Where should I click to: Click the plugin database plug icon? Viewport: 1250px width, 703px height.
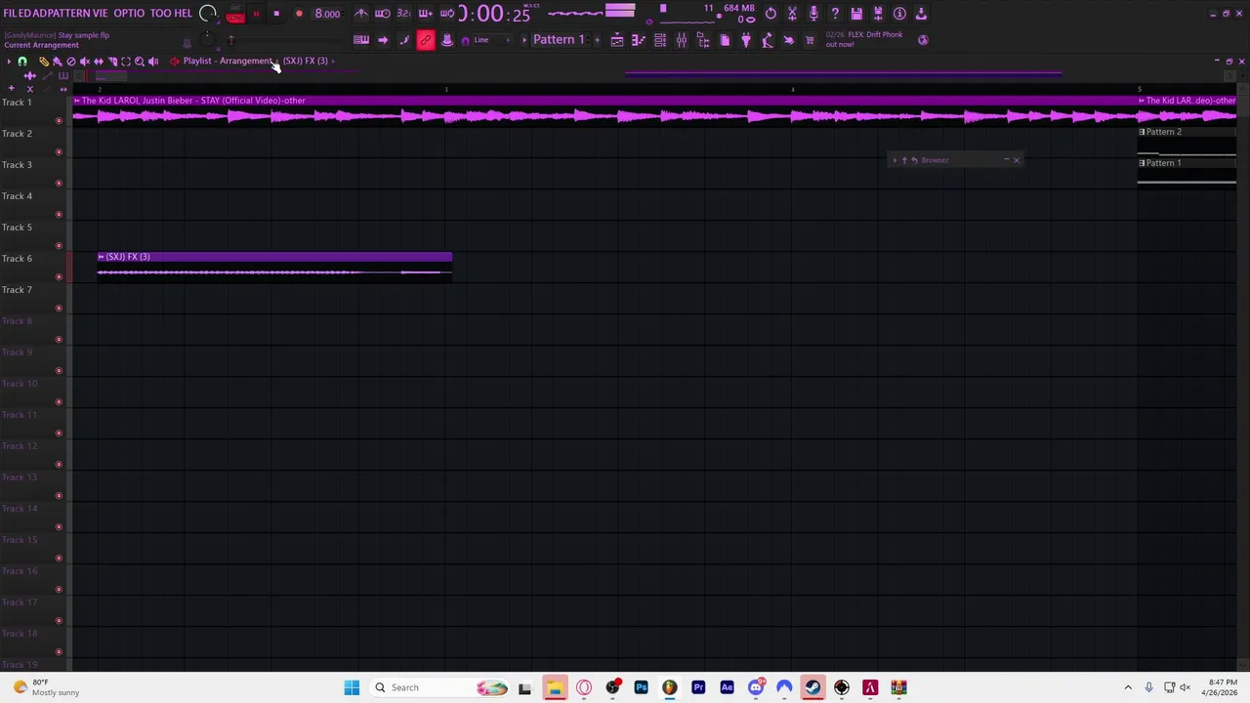tap(746, 40)
